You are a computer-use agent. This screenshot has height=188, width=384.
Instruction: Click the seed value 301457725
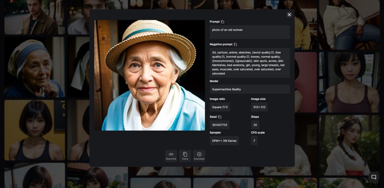click(x=220, y=125)
